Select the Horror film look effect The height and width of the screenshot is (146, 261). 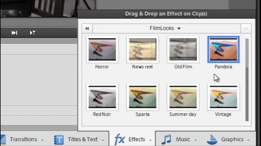pos(102,49)
